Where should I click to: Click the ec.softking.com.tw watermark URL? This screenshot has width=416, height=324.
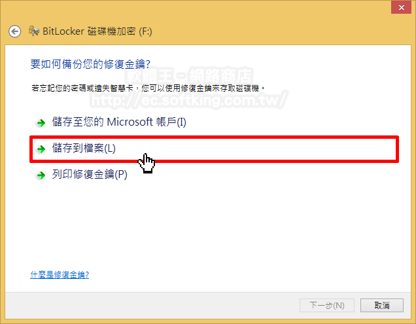click(x=188, y=100)
